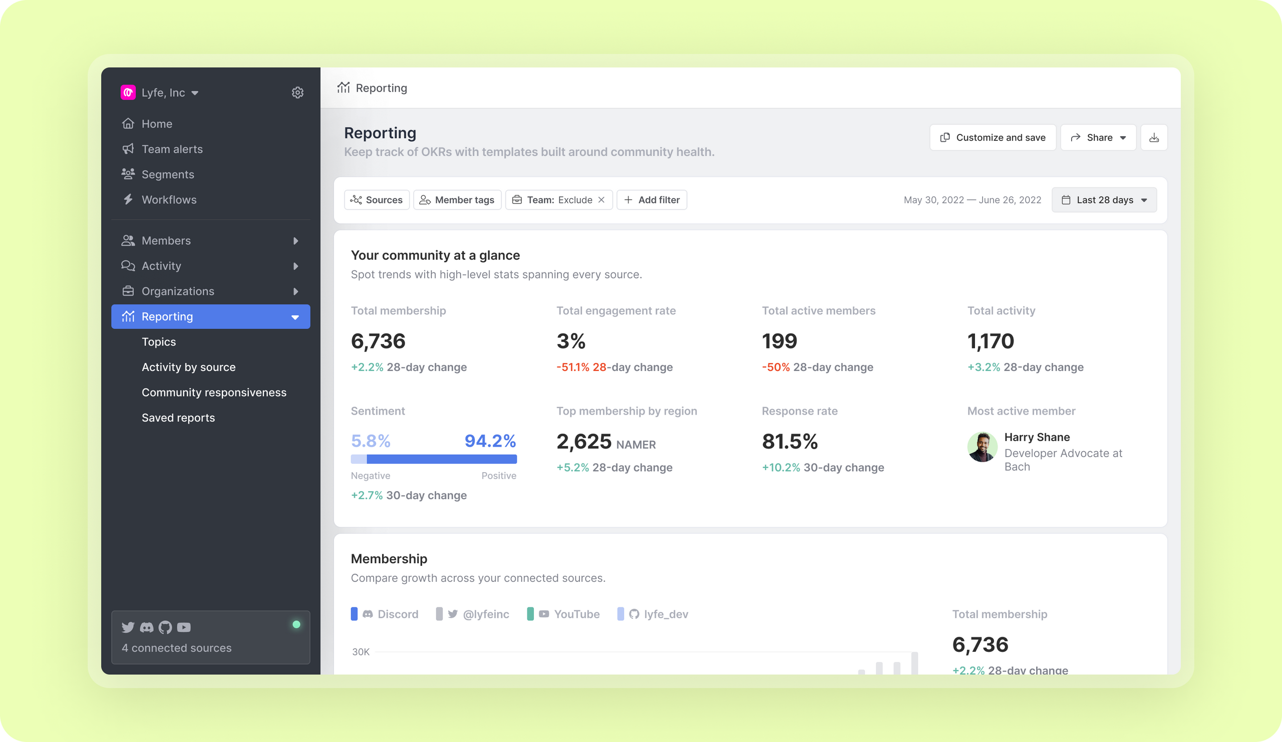Click the Home house icon
This screenshot has width=1282, height=742.
(x=128, y=124)
